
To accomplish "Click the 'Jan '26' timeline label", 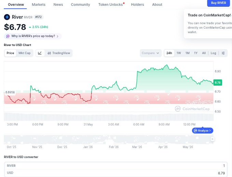I will (x=88, y=147).
